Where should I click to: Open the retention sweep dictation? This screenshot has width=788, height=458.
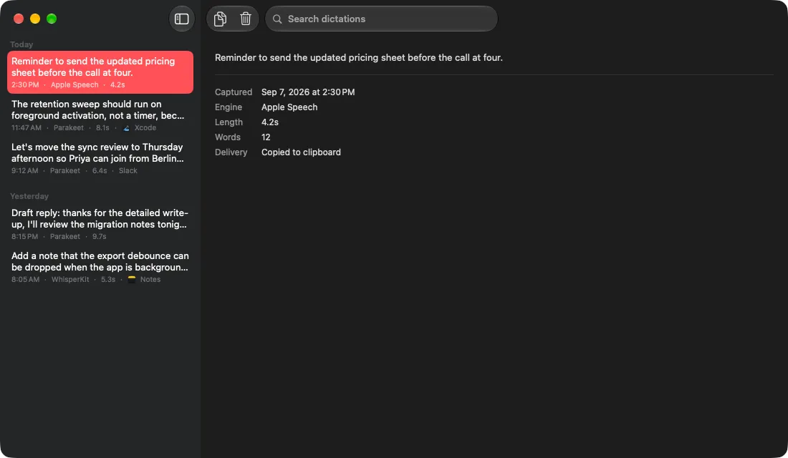click(100, 115)
